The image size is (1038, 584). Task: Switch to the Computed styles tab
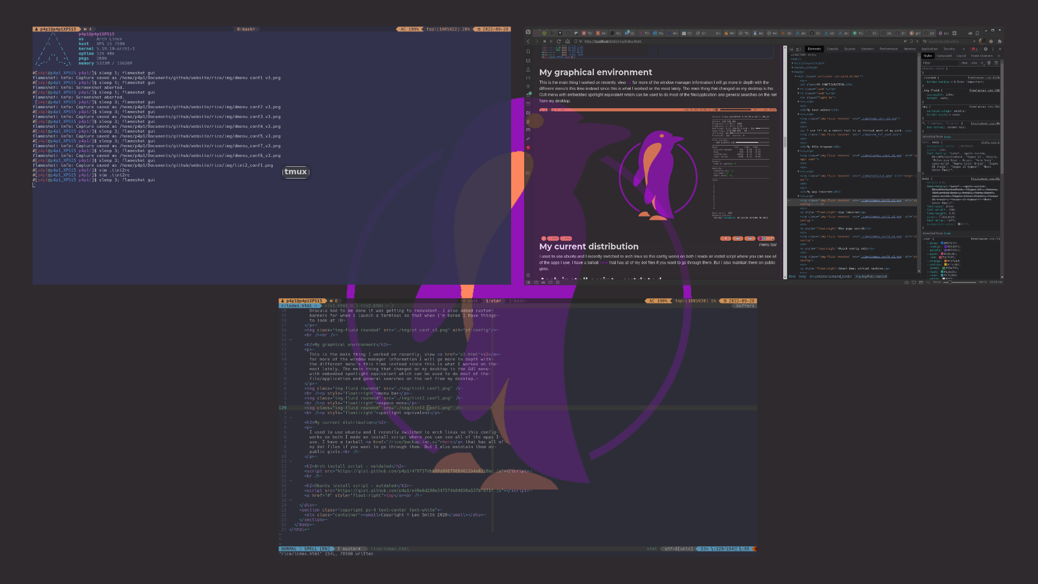pos(944,56)
